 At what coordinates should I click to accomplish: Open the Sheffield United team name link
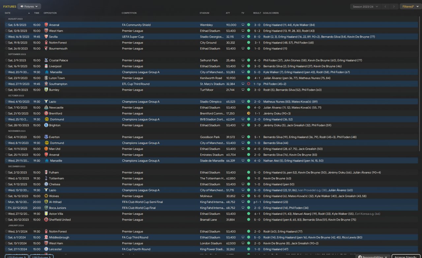coord(60,220)
